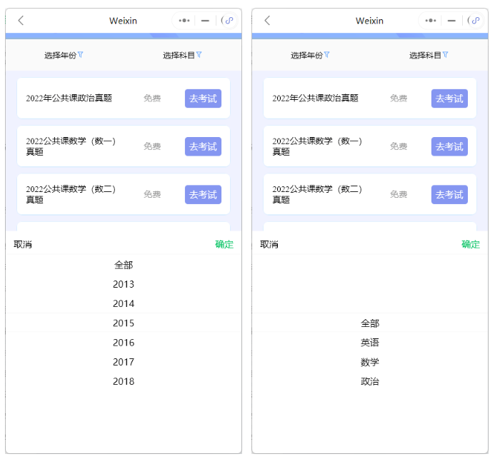
Task: Click funnel icon beside 选择年份 in year picker window
Action: click(81, 54)
